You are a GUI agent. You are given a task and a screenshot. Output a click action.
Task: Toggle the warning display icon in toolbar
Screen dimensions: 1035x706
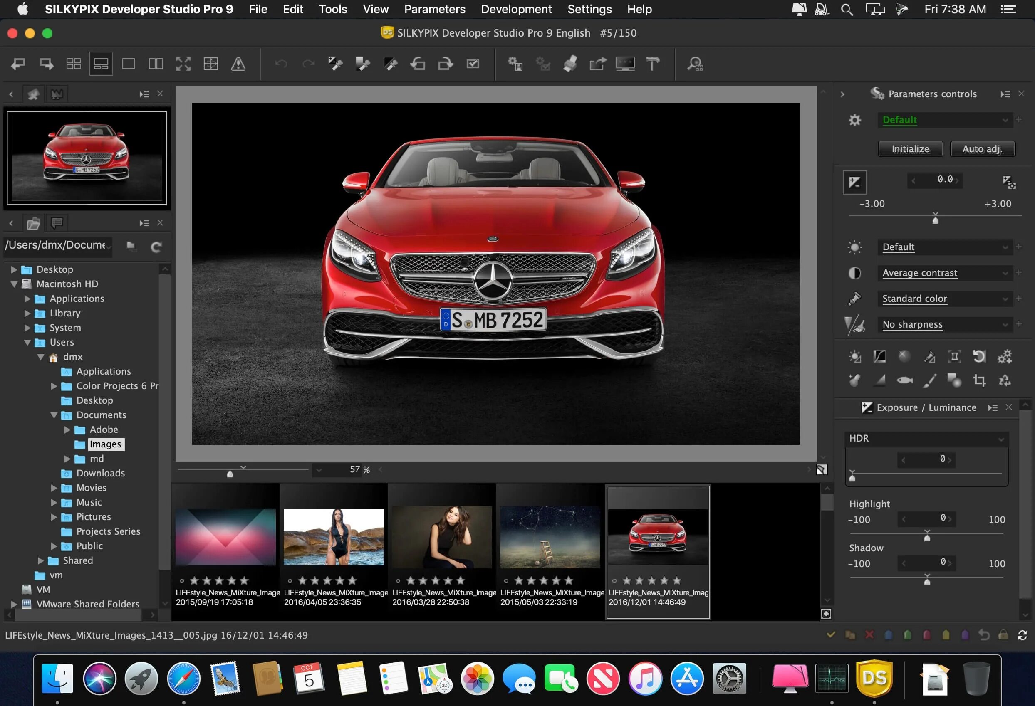[239, 64]
